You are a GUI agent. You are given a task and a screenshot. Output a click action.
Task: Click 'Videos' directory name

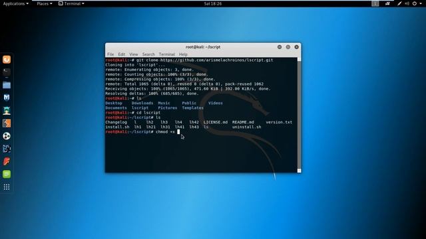[x=215, y=103]
